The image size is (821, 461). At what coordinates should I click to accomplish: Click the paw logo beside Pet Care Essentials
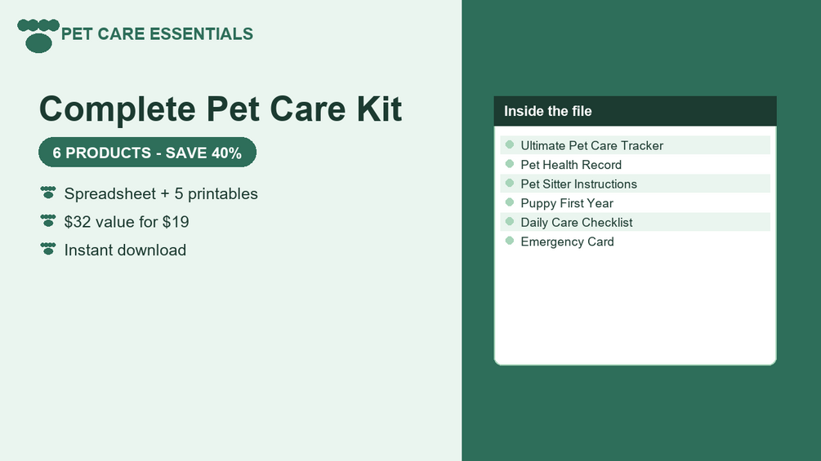(38, 36)
